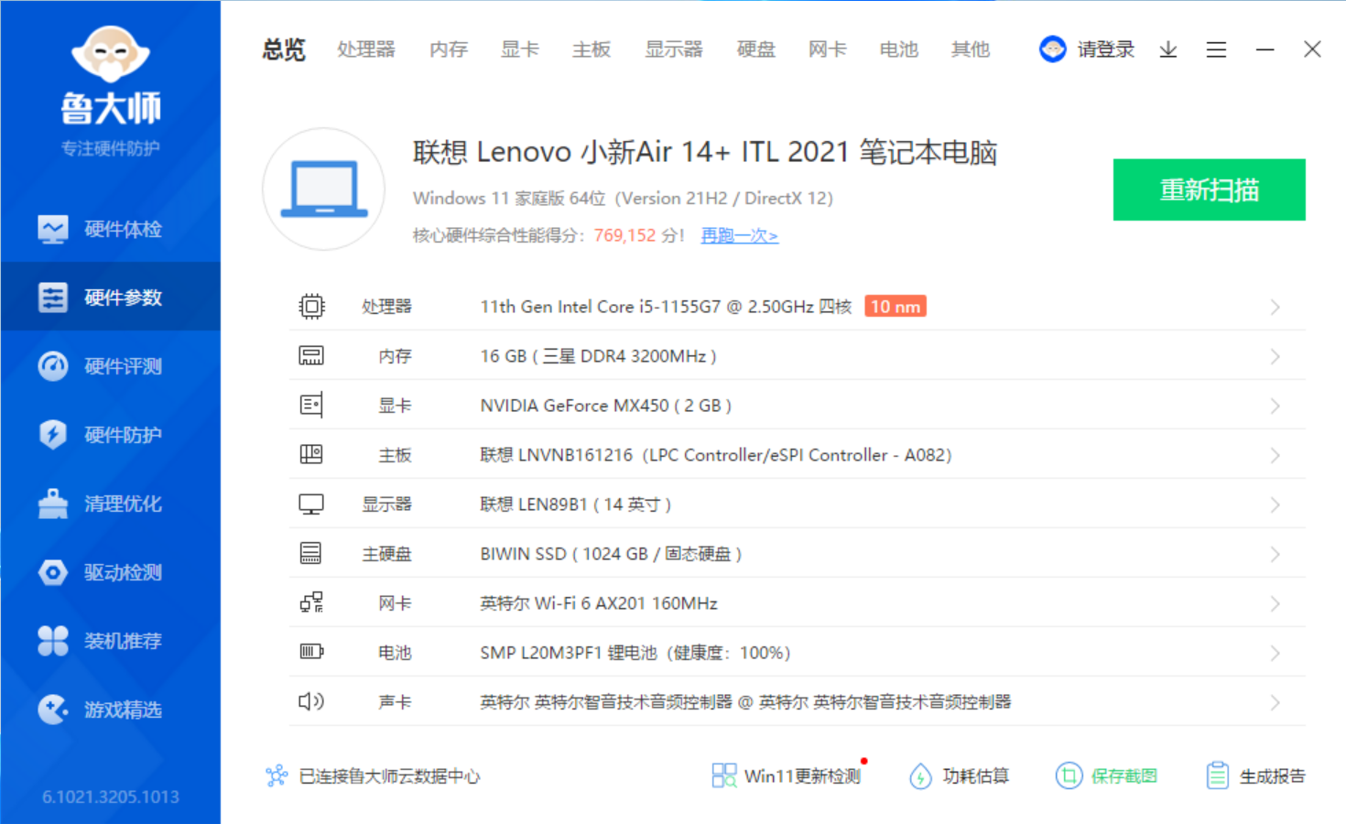Expand the 主板 row chevron
Screen dimensions: 1346x824
point(1275,455)
